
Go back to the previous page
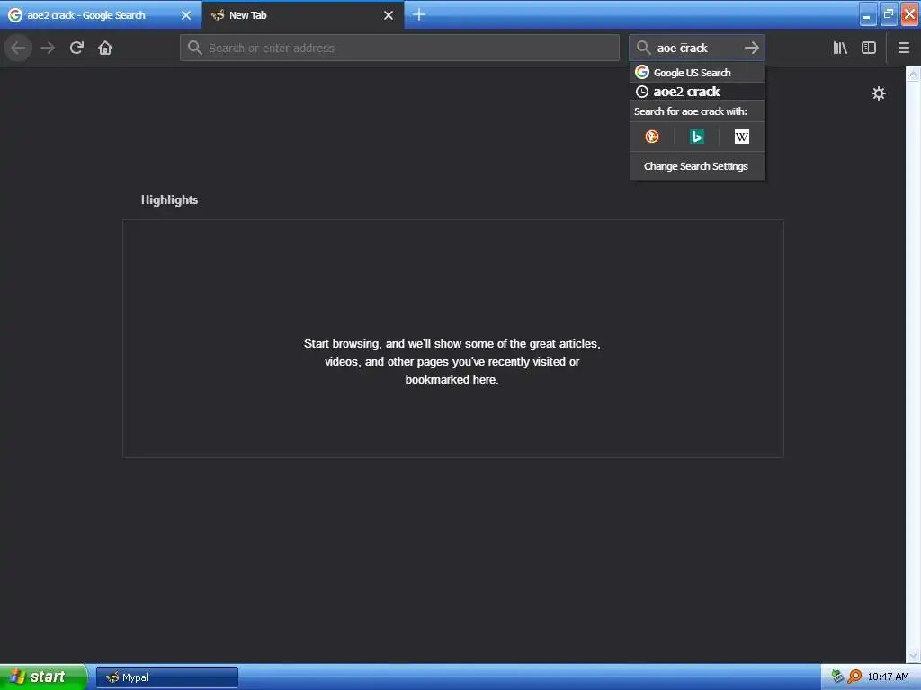[x=18, y=48]
